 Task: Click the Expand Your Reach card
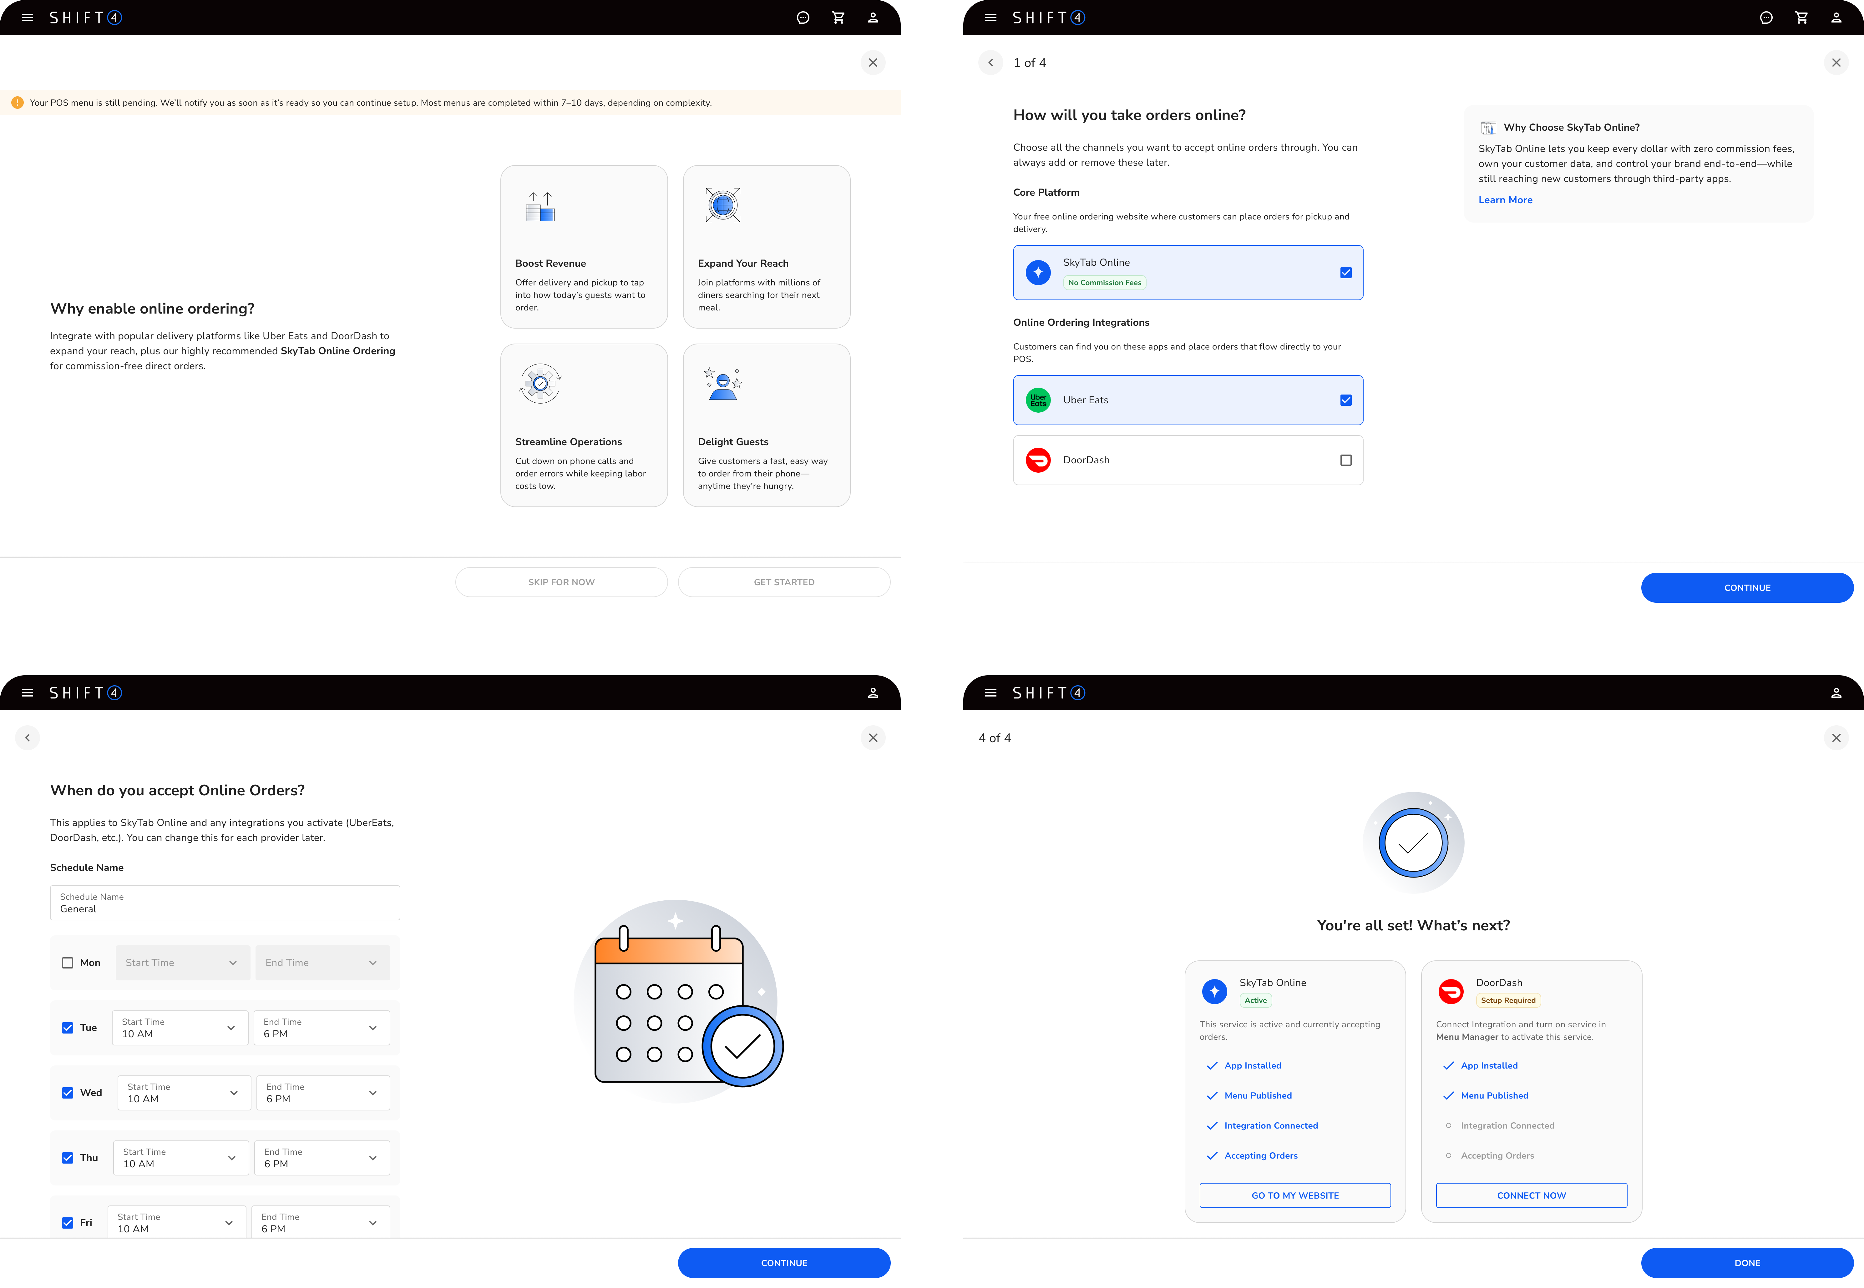click(766, 247)
